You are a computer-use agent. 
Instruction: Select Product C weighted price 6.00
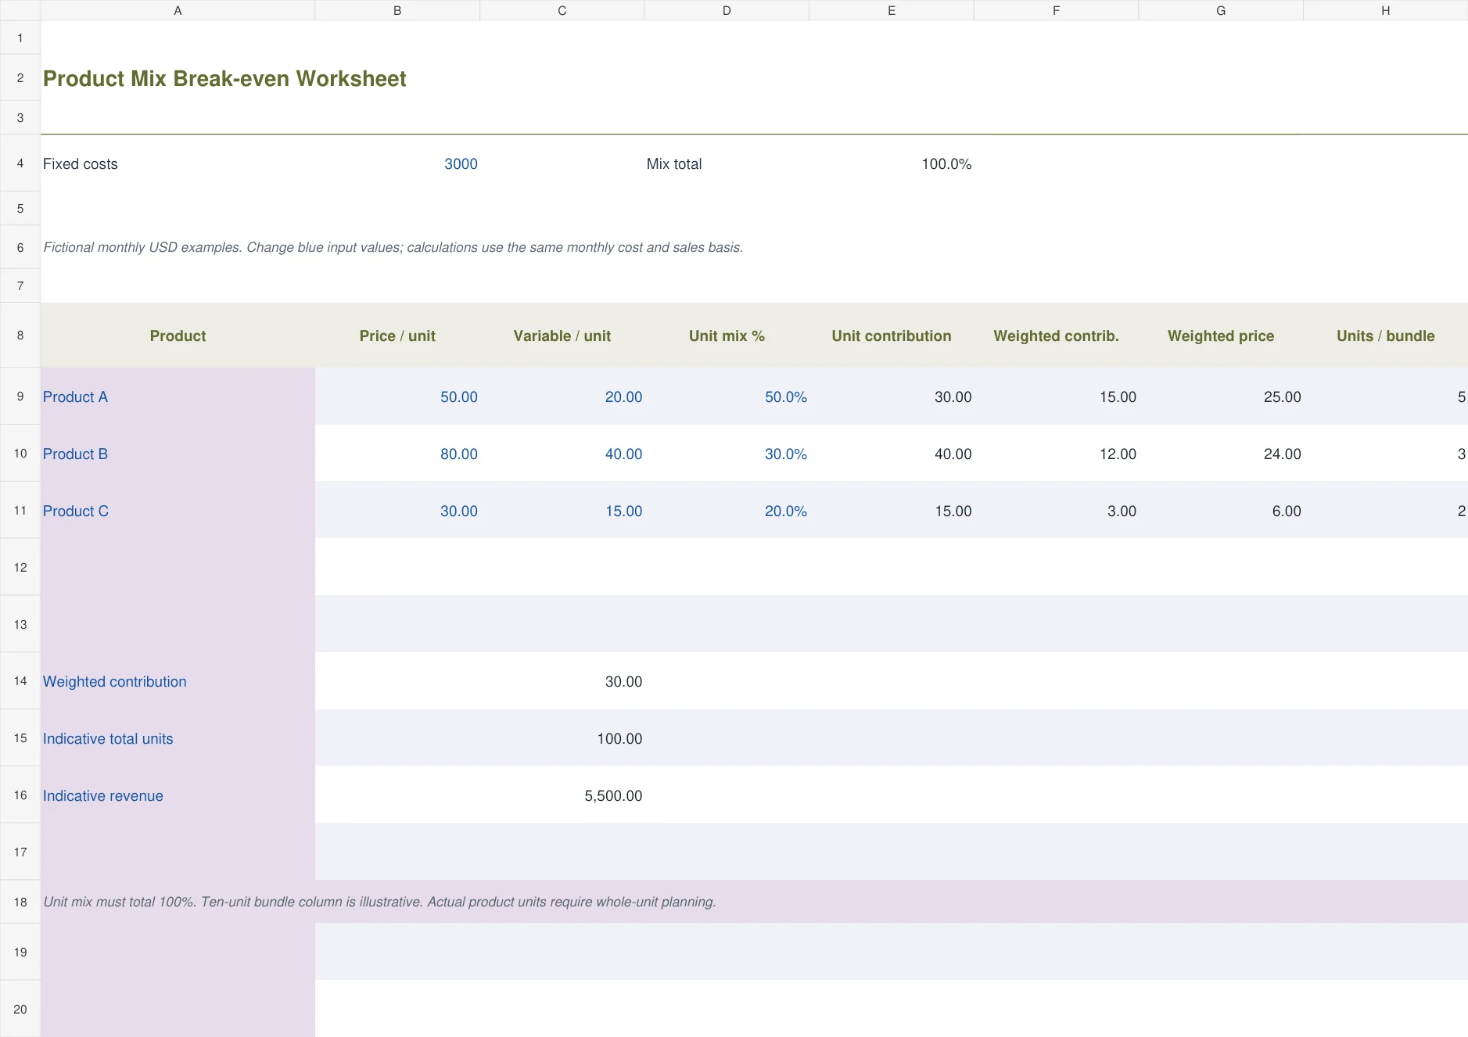(1221, 511)
